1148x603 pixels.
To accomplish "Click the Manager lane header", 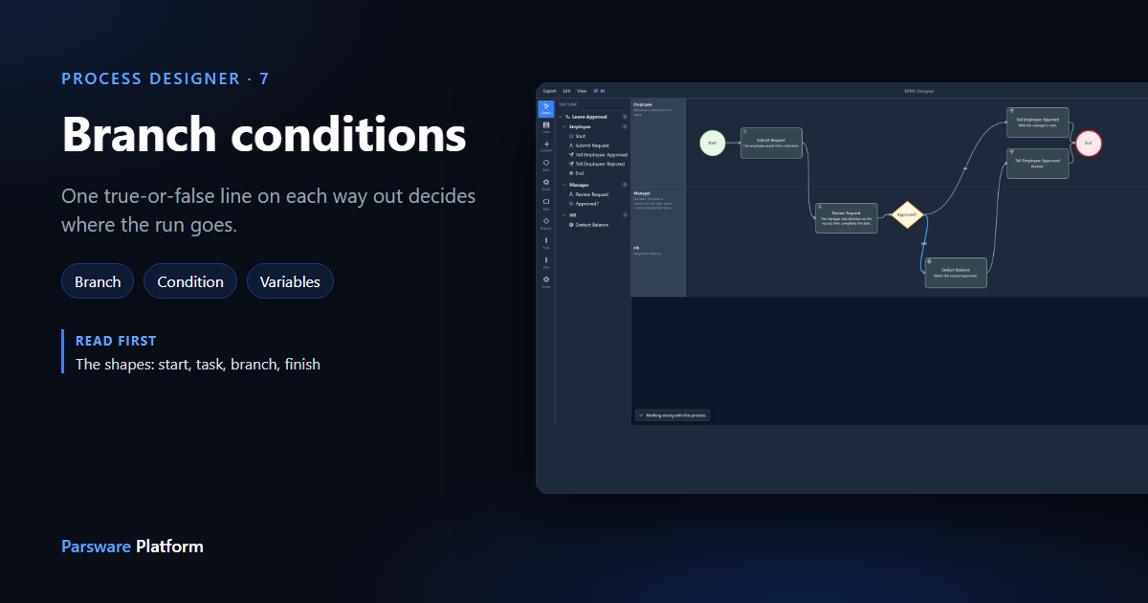I will click(x=658, y=214).
